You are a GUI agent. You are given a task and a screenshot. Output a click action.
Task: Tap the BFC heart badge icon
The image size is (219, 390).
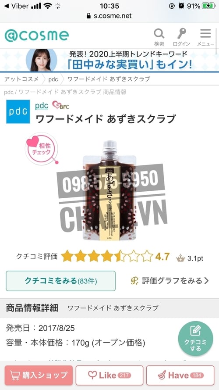point(60,105)
